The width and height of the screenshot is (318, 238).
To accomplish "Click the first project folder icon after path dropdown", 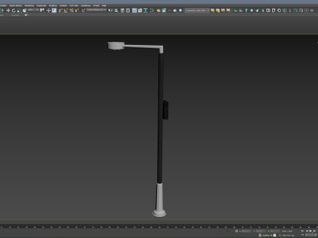I will point(213,11).
